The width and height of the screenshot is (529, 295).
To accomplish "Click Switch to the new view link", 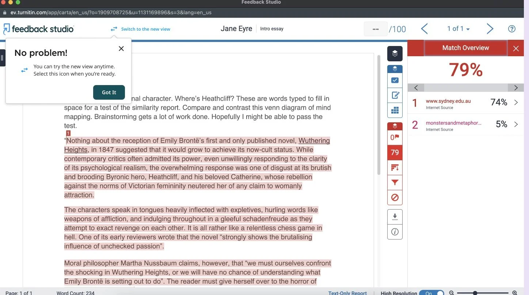I will pyautogui.click(x=146, y=29).
